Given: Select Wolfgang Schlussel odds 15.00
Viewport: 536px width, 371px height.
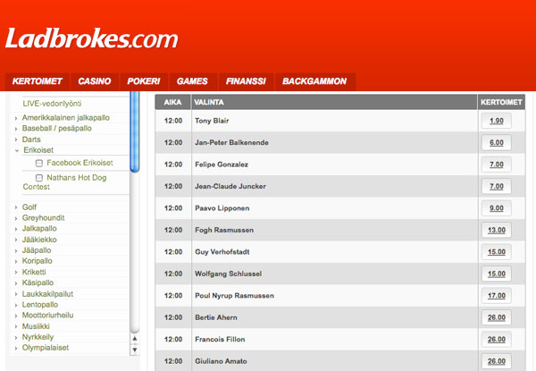Looking at the screenshot, I should click(497, 274).
